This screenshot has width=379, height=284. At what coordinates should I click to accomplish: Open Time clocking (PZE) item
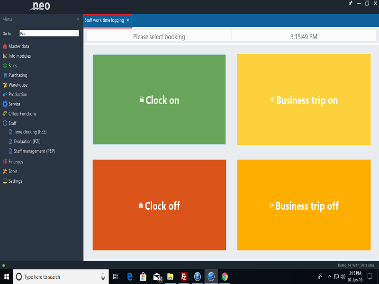(30, 132)
